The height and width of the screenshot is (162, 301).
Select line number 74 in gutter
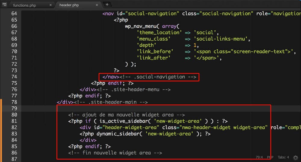[x=14, y=77]
